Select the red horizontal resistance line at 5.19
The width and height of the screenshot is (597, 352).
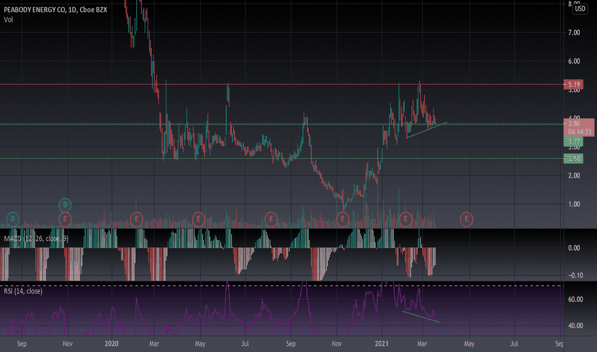282,84
